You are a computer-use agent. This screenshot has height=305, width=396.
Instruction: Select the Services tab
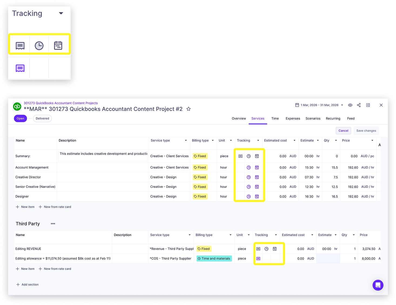(258, 118)
